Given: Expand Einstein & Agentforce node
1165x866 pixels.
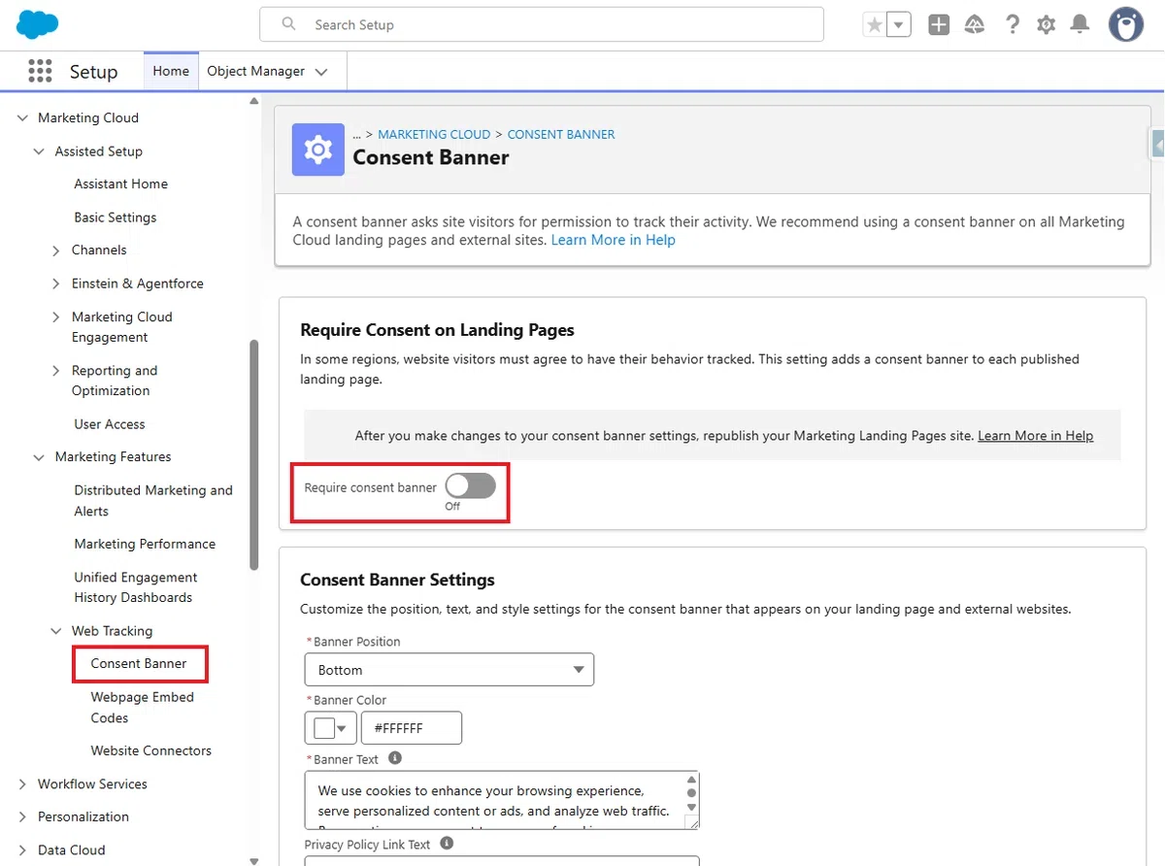Looking at the screenshot, I should [x=56, y=283].
